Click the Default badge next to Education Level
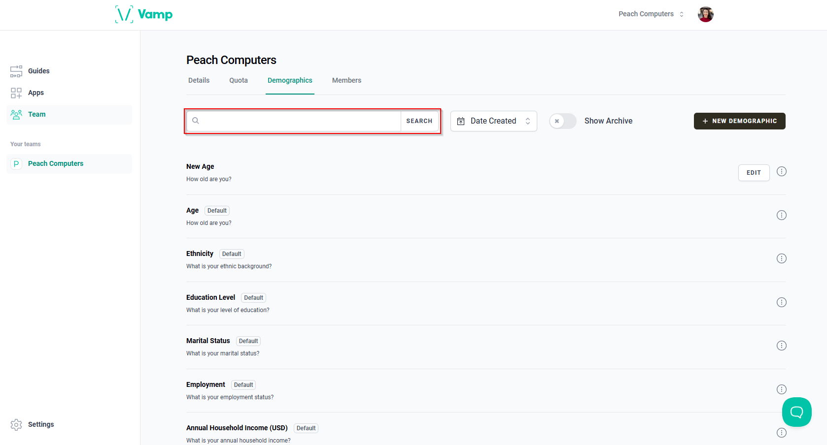The image size is (827, 445). point(253,298)
